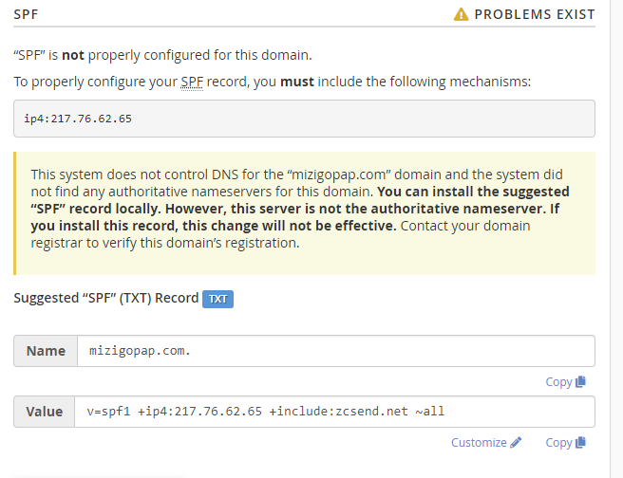Copy the Value record via Copy link
The width and height of the screenshot is (623, 478).
pos(558,443)
